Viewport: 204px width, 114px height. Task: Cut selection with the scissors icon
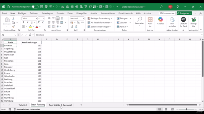click(13, 18)
